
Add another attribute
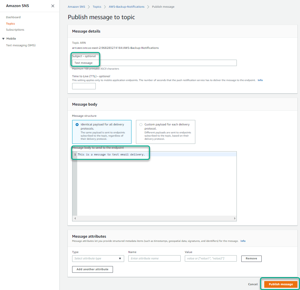(92, 269)
